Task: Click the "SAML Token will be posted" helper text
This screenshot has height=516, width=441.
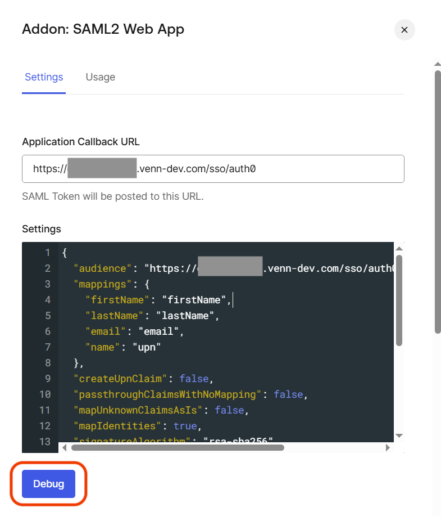Action: 113,196
